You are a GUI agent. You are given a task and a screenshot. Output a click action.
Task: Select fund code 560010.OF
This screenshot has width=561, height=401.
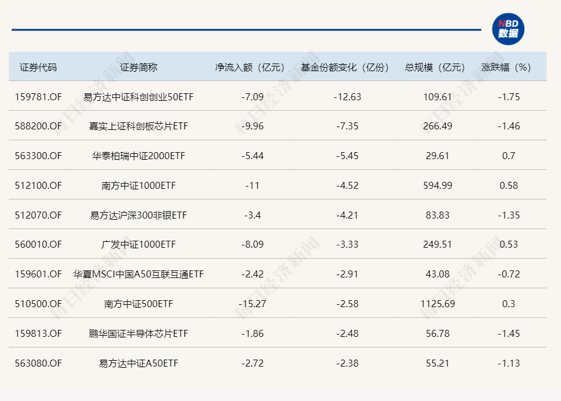pyautogui.click(x=38, y=245)
